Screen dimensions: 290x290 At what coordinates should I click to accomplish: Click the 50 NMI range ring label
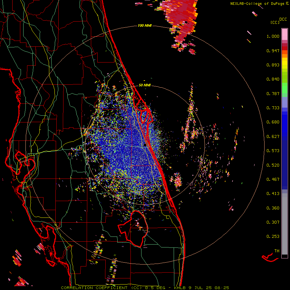145,85
